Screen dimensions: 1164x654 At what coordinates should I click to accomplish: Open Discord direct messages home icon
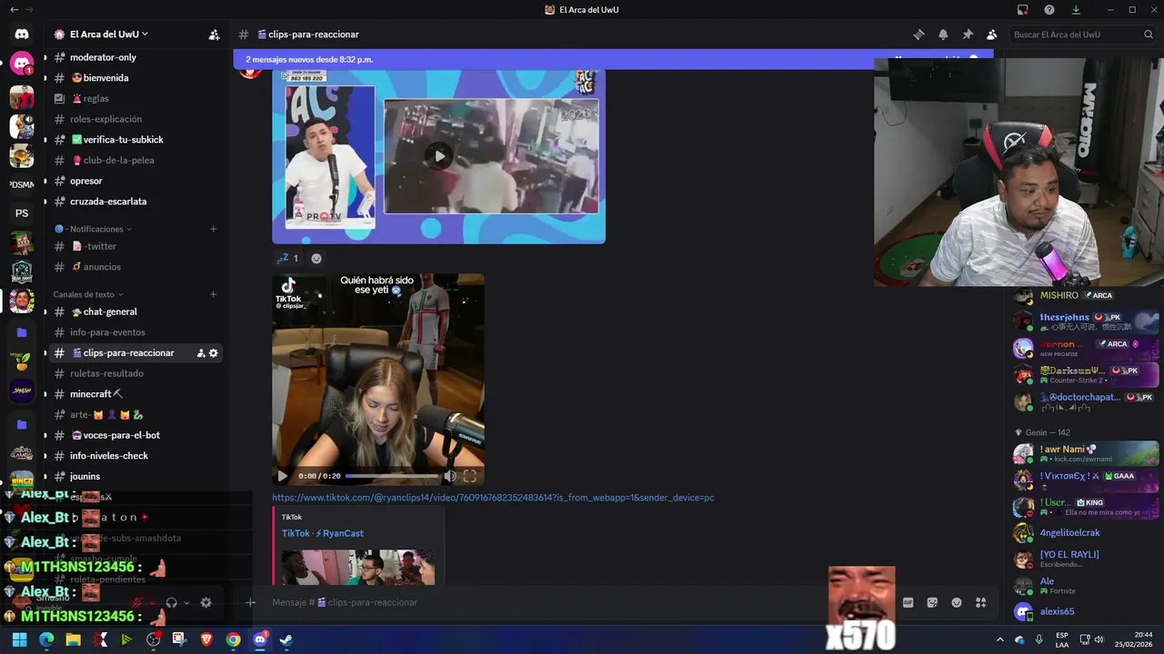click(22, 35)
